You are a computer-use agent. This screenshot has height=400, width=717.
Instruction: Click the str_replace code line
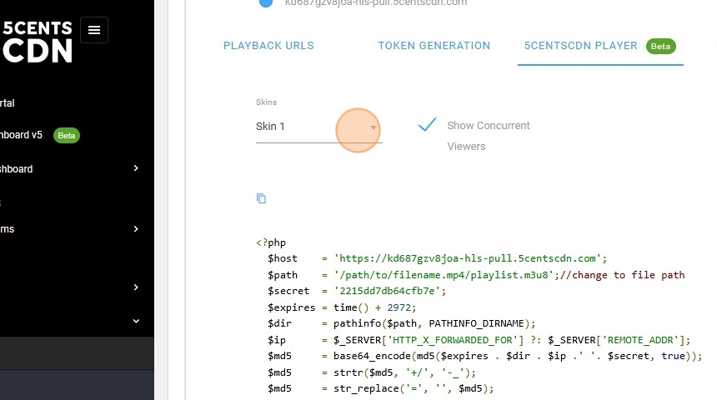380,388
